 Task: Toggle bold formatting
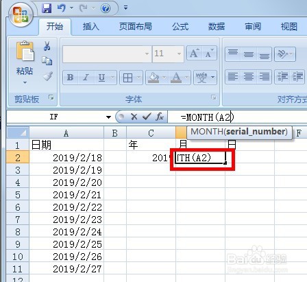coord(70,78)
